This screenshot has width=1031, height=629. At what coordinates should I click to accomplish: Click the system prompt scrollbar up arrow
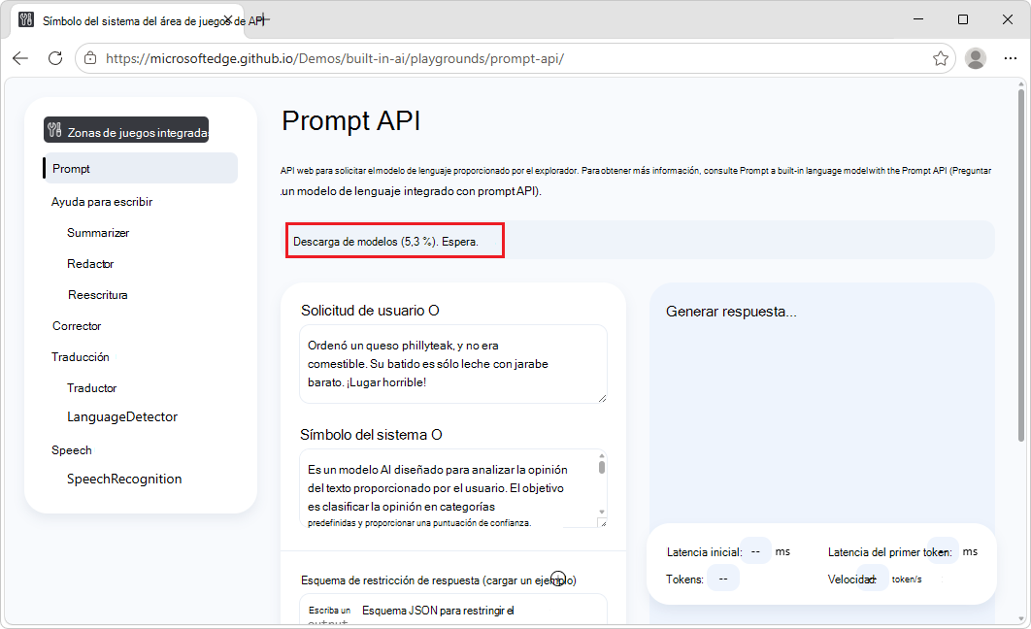click(602, 455)
